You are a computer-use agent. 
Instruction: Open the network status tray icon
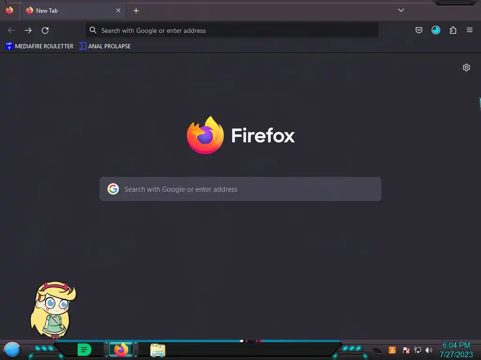(418, 350)
